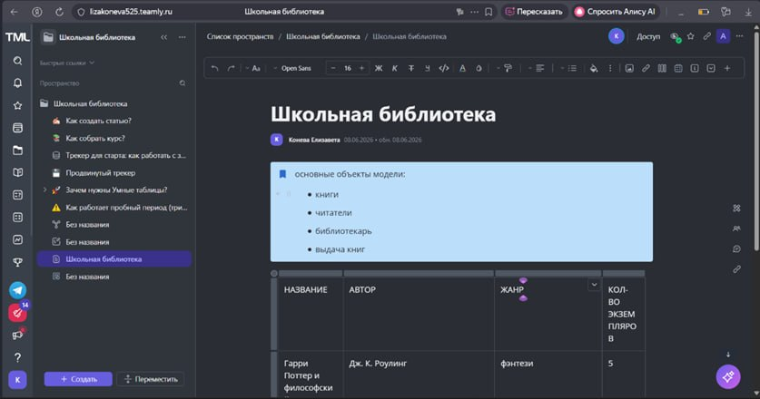The width and height of the screenshot is (760, 399).
Task: Open text color picker (A)
Action: (x=462, y=68)
